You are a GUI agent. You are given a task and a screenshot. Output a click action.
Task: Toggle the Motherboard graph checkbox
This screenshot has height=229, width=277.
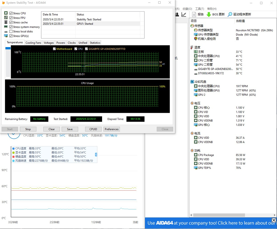tap(55, 49)
